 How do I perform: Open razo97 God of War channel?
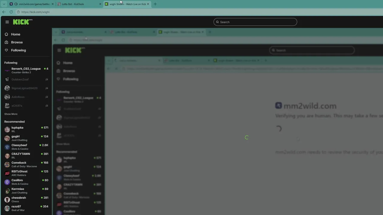pyautogui.click(x=26, y=208)
